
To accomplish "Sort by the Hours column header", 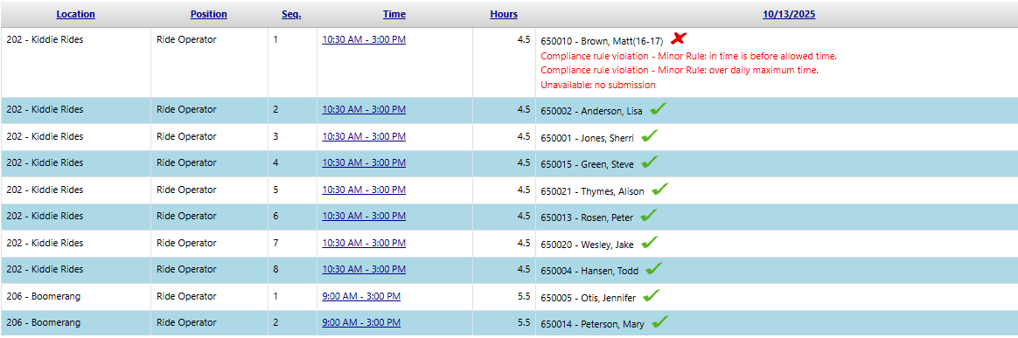I will (x=504, y=14).
